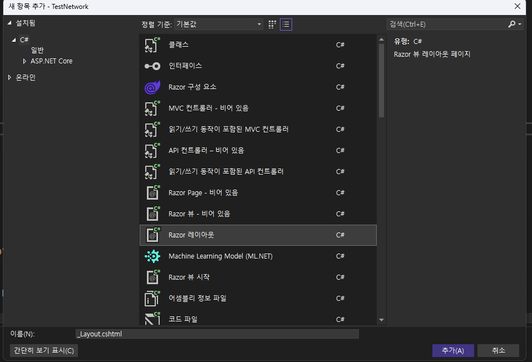Click the Razor 뷰 시작 icon
Image resolution: width=532 pixels, height=362 pixels.
153,277
